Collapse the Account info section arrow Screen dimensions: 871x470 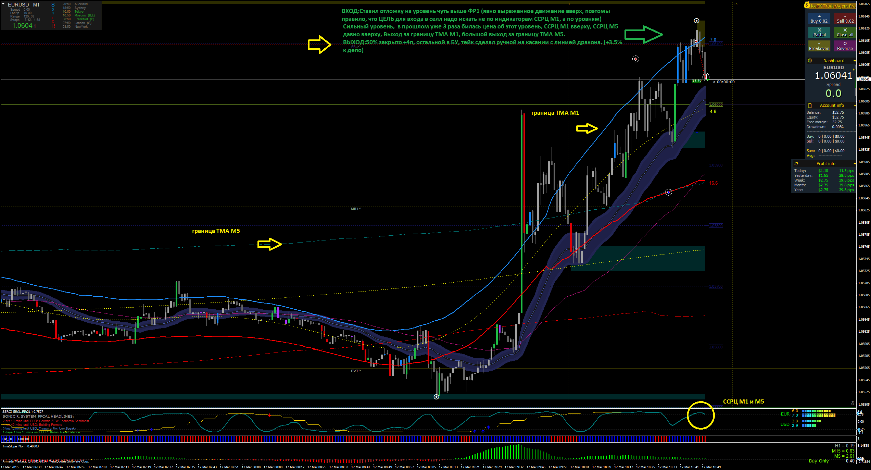[855, 106]
